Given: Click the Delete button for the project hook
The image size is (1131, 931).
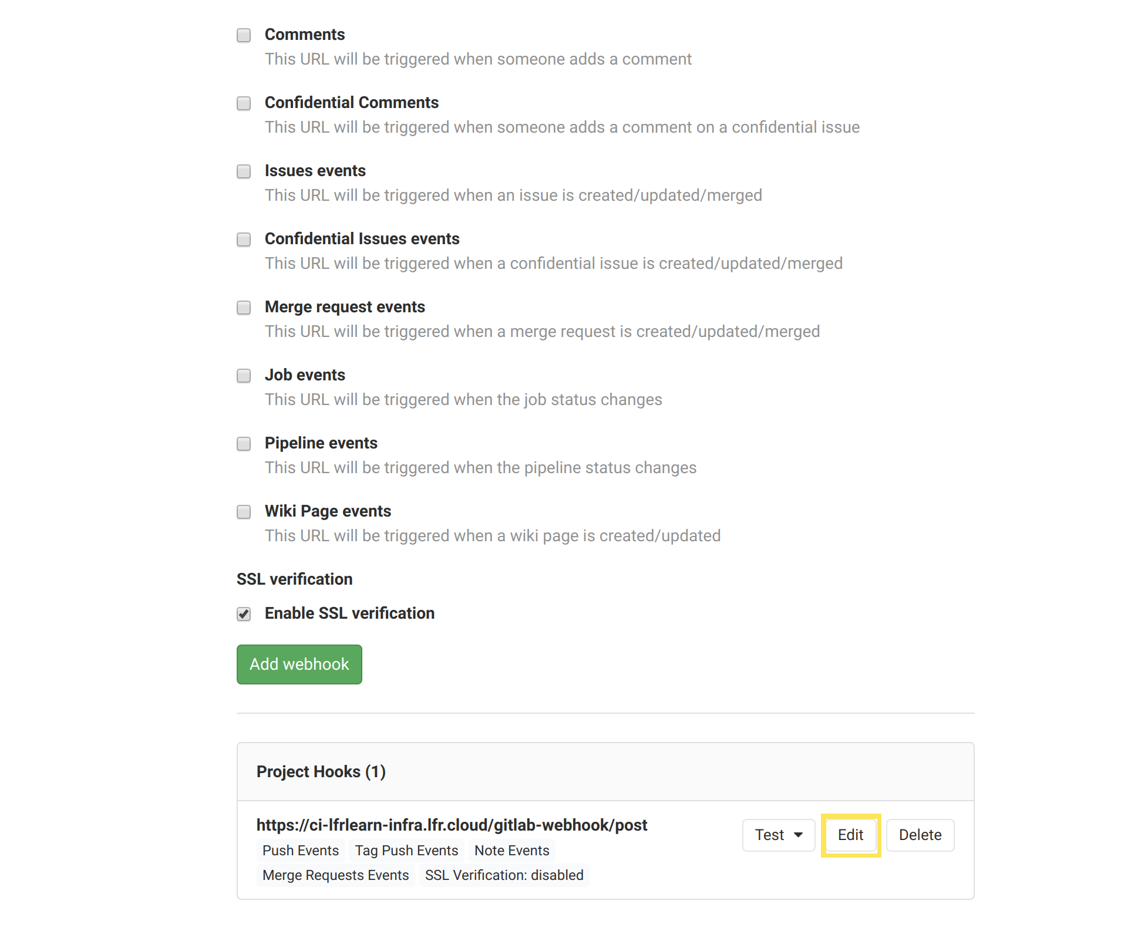Looking at the screenshot, I should tap(920, 834).
